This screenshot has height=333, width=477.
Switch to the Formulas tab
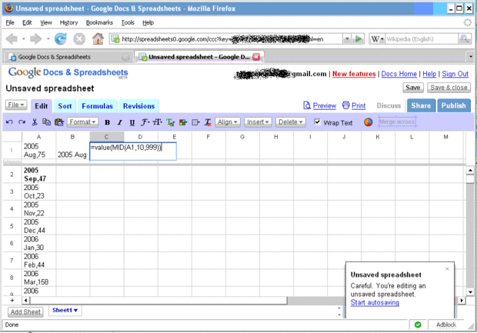[x=98, y=106]
